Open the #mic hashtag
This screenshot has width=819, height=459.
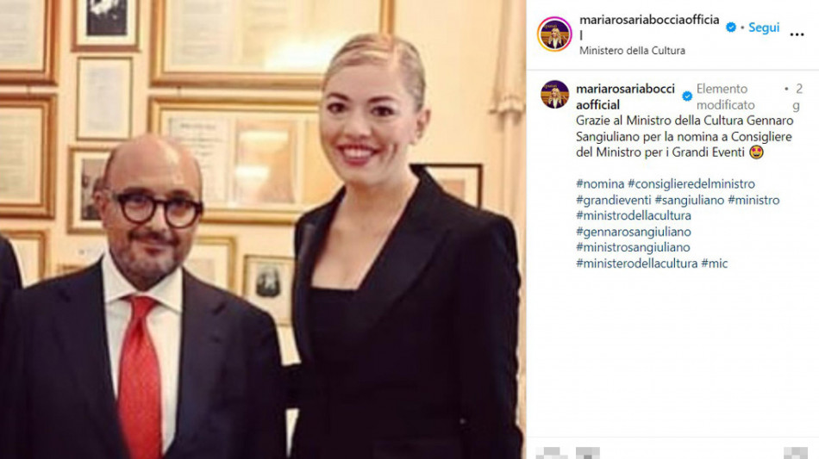point(715,264)
